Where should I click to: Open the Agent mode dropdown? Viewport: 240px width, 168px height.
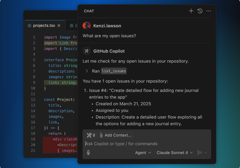143,152
